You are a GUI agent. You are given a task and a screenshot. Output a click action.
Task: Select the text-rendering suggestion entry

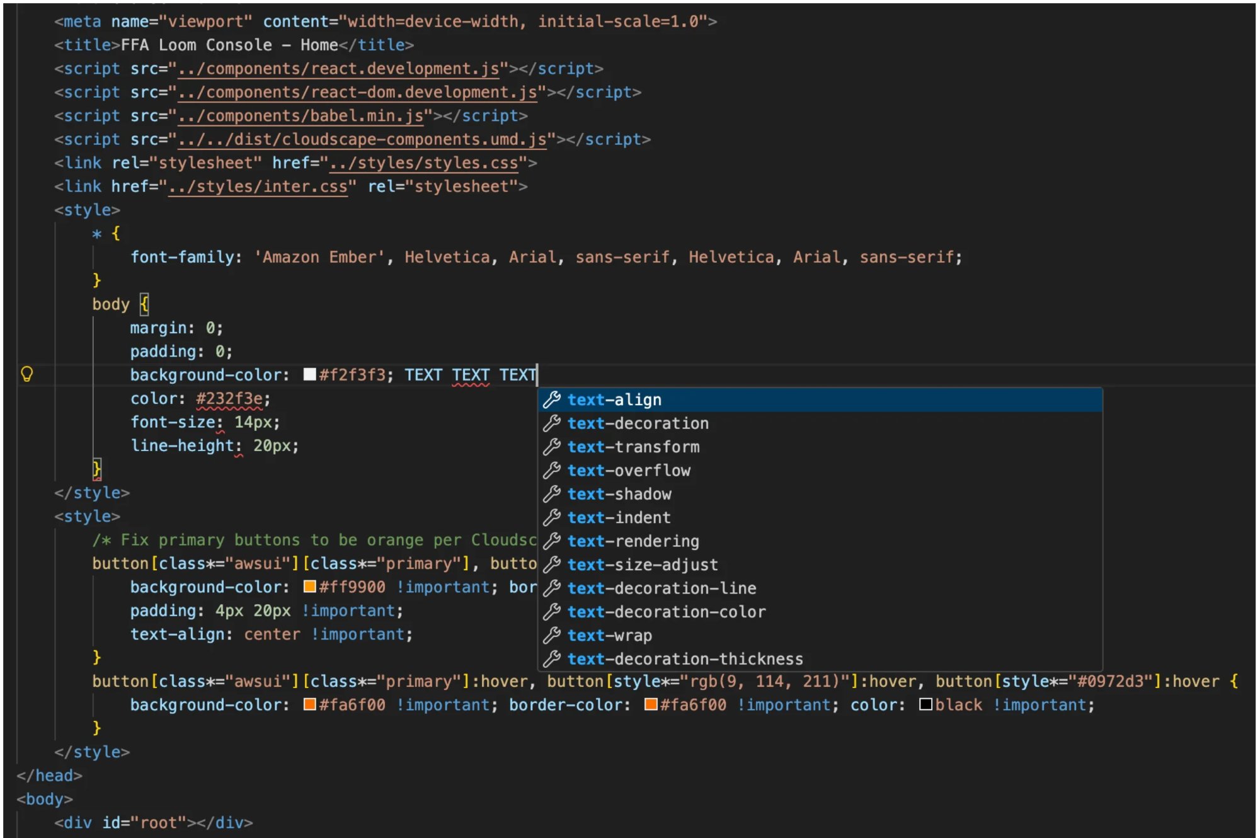(x=633, y=541)
